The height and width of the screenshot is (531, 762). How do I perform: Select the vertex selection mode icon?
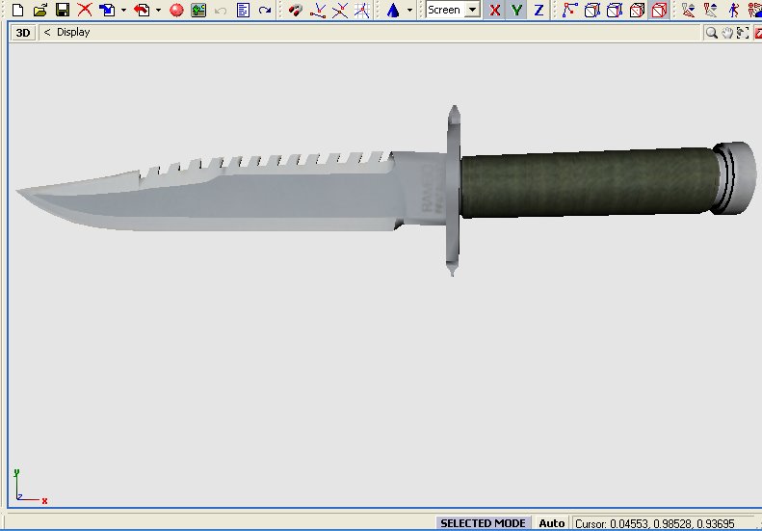pyautogui.click(x=569, y=10)
